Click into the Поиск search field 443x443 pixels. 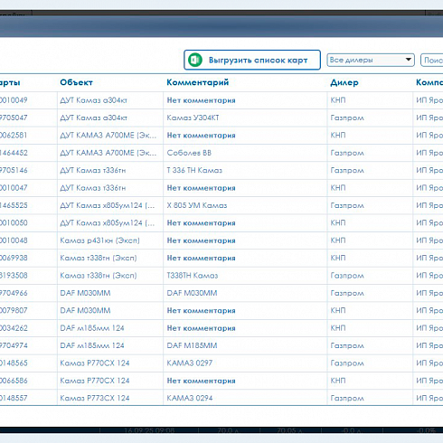pyautogui.click(x=432, y=60)
